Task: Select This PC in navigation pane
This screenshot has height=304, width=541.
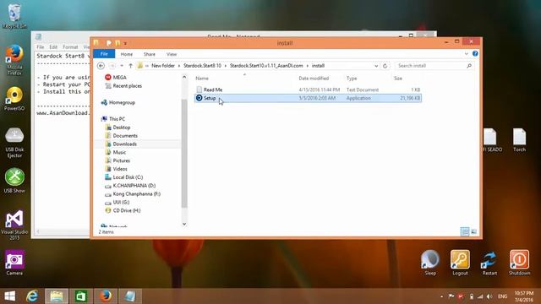Action: click(117, 119)
